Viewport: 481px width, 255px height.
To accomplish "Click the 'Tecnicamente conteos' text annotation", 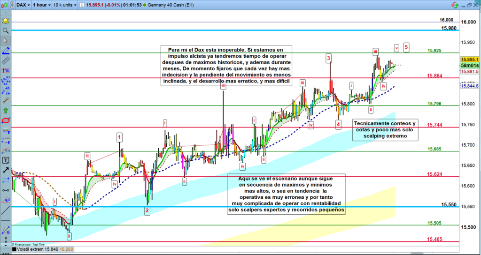I will coord(385,130).
